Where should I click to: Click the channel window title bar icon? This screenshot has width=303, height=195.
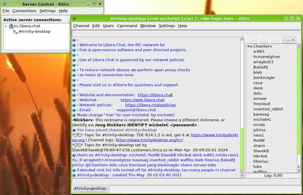(74, 19)
